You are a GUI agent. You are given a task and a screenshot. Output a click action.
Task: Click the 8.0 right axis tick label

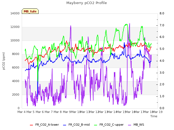pos(162,13)
